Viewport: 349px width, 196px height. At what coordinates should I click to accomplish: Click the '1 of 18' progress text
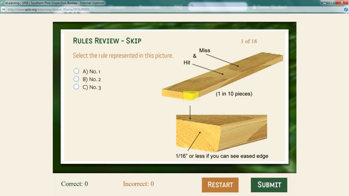[249, 41]
